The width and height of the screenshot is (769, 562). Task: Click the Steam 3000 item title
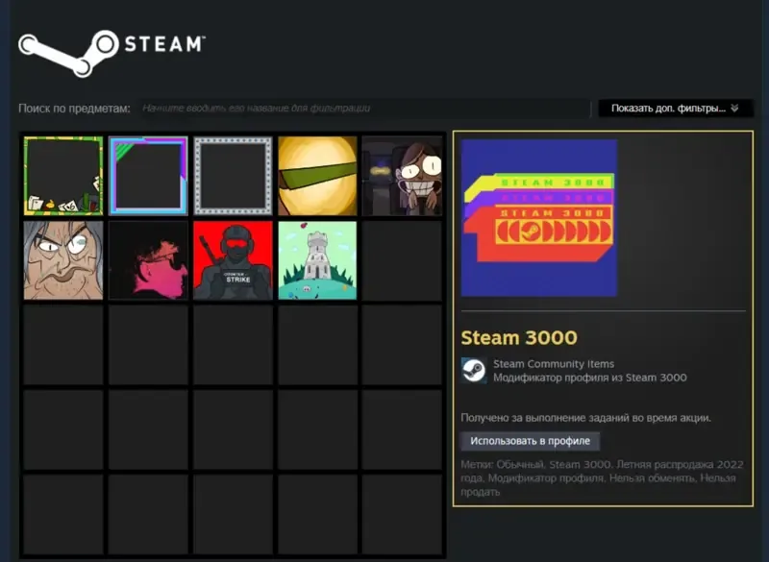[519, 337]
